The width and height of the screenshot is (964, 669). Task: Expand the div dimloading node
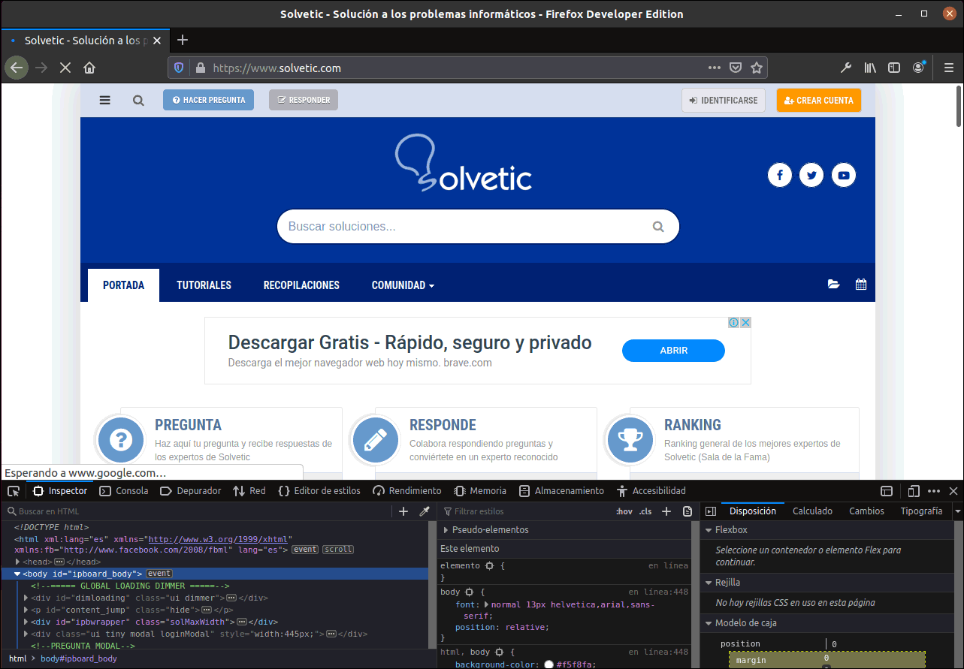pos(26,598)
